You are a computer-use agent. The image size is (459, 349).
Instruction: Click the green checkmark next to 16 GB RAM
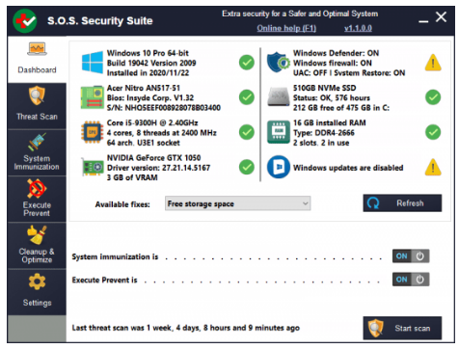pos(433,132)
